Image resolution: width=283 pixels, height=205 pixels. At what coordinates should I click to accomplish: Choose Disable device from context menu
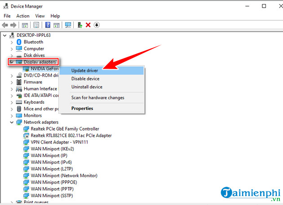102,79
